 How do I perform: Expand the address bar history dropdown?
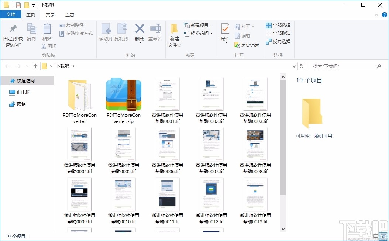(294, 66)
